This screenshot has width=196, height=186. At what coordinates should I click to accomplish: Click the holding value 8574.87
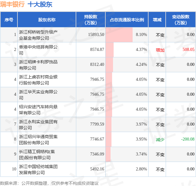[x=97, y=49]
